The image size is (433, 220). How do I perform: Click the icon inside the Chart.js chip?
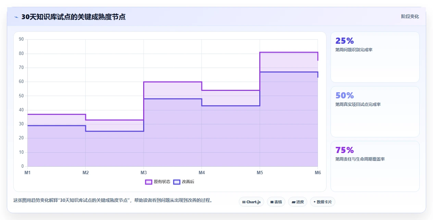(x=244, y=202)
